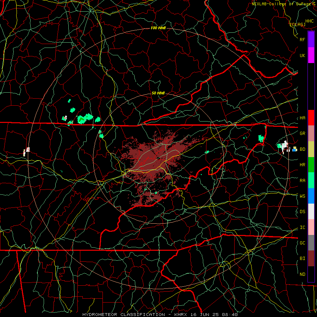Click the GC legend label
This screenshot has height=317, width=317.
[303, 243]
